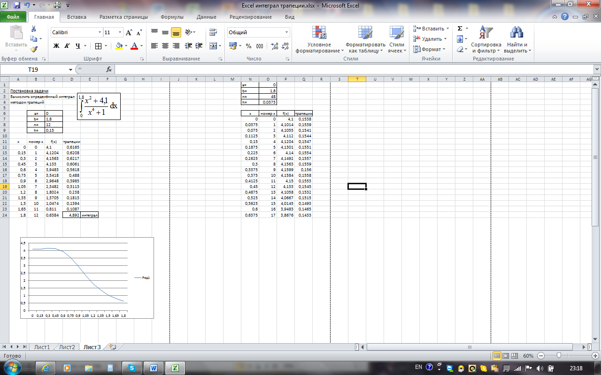The height and width of the screenshot is (375, 601).
Task: Click Вставить in the Ячейки group
Action: pyautogui.click(x=431, y=29)
